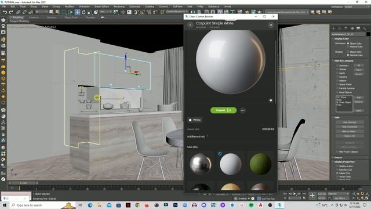Click the Redo arrow in main toolbar

pyautogui.click(x=11, y=12)
